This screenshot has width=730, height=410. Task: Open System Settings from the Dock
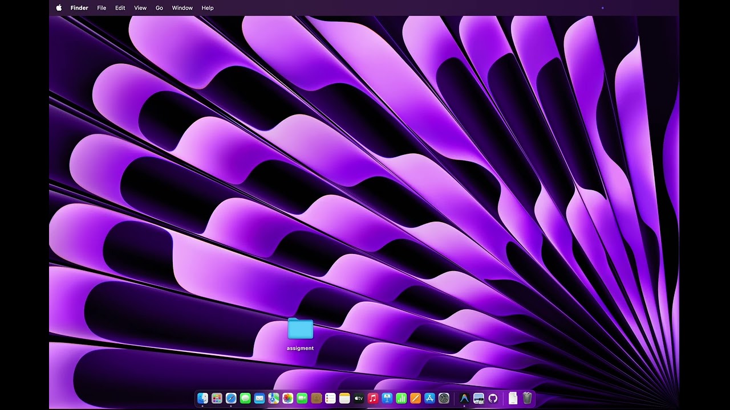444,398
